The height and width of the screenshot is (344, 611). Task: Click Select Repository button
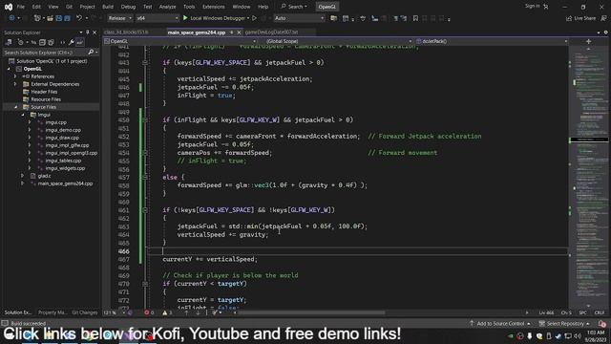[x=564, y=323]
